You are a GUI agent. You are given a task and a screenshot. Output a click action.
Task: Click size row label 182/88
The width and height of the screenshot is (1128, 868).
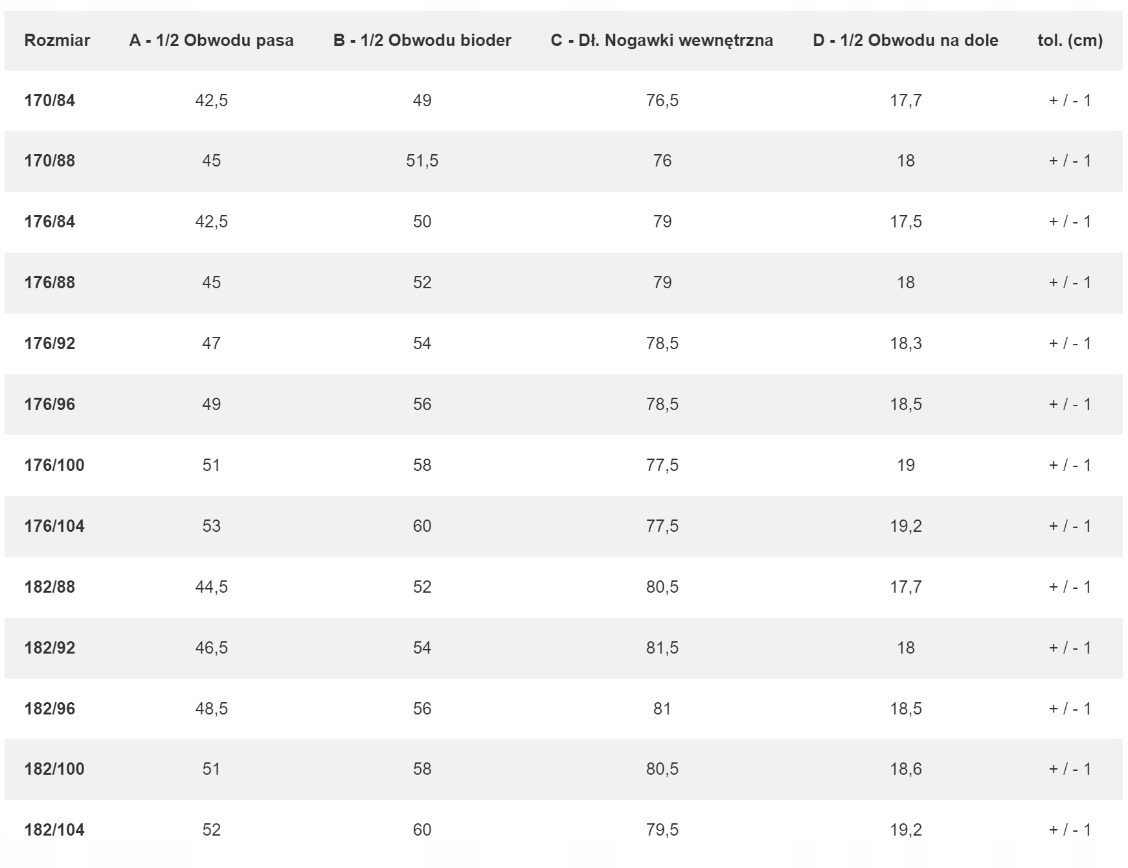pyautogui.click(x=50, y=587)
